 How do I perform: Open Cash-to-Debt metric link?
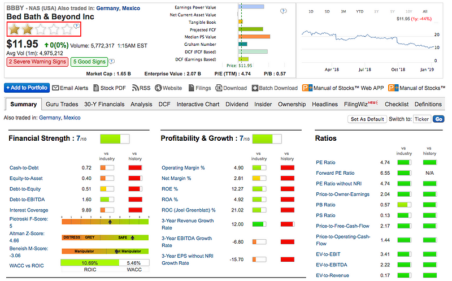(24, 167)
